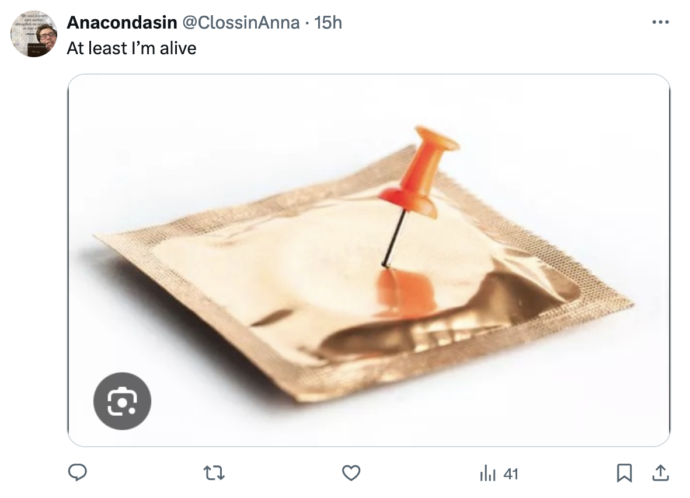Open the three-dot more options menu
The image size is (690, 498).
(x=660, y=22)
